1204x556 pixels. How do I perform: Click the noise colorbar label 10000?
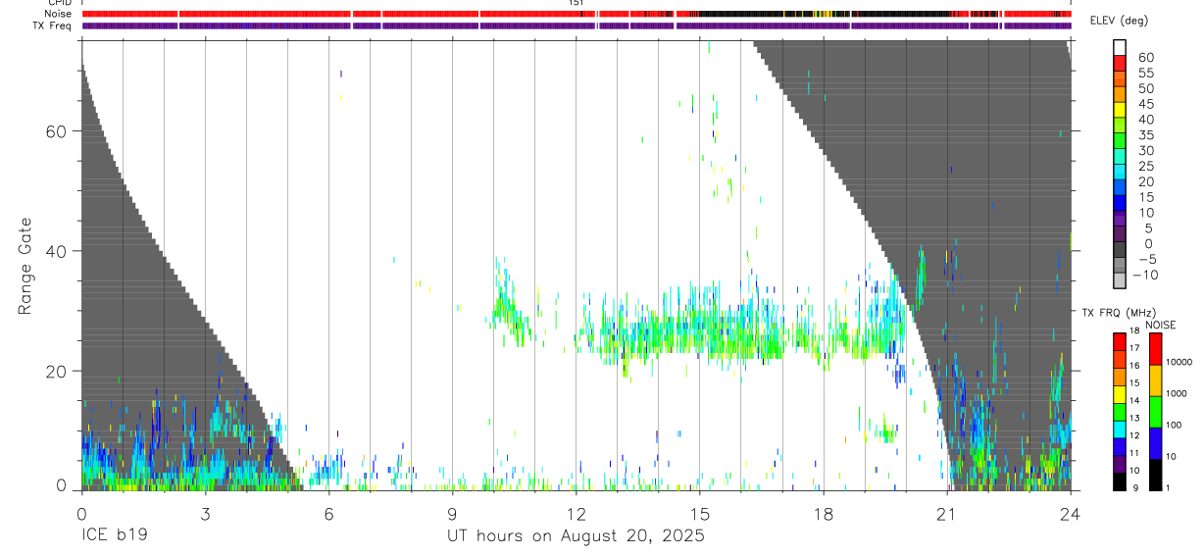coord(1179,362)
